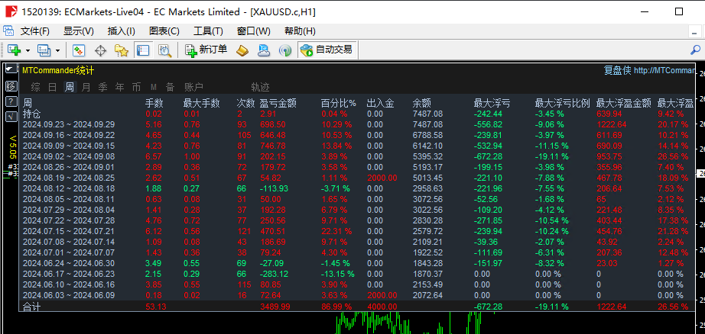Click the loss value -283.12
This screenshot has height=334, width=705.
(x=275, y=274)
